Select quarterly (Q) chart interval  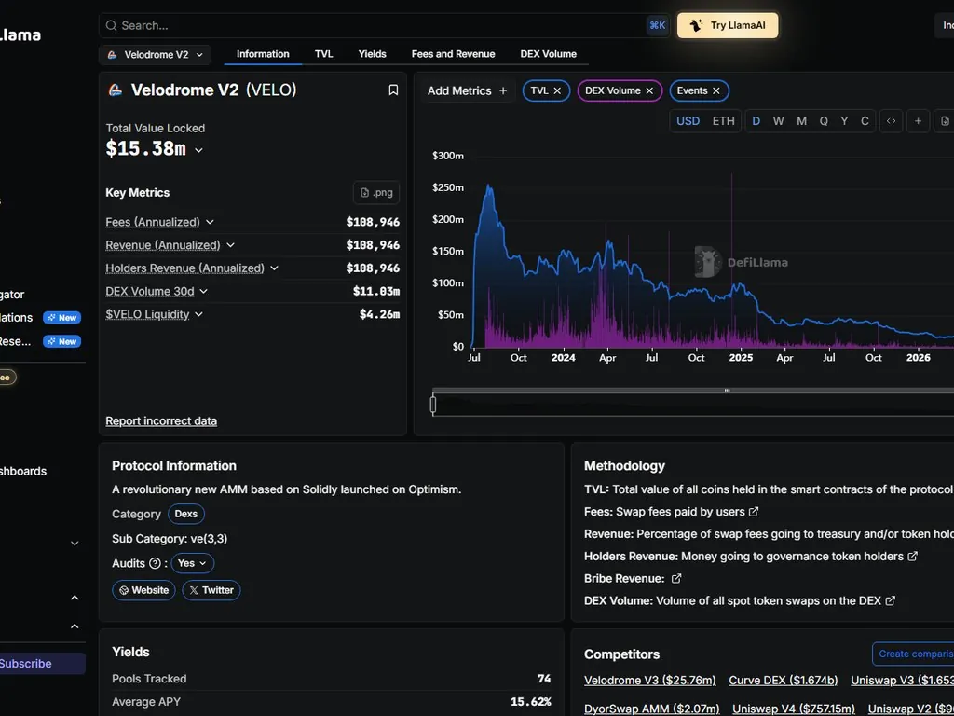(x=824, y=121)
